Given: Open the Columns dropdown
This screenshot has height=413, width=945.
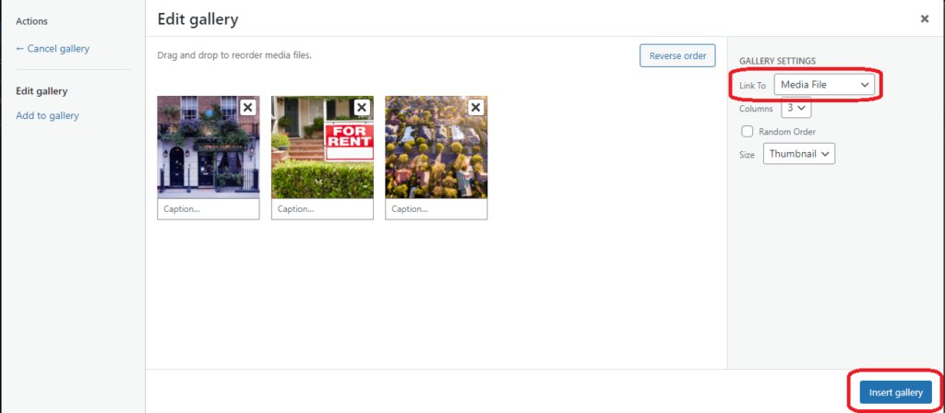Looking at the screenshot, I should [x=796, y=109].
